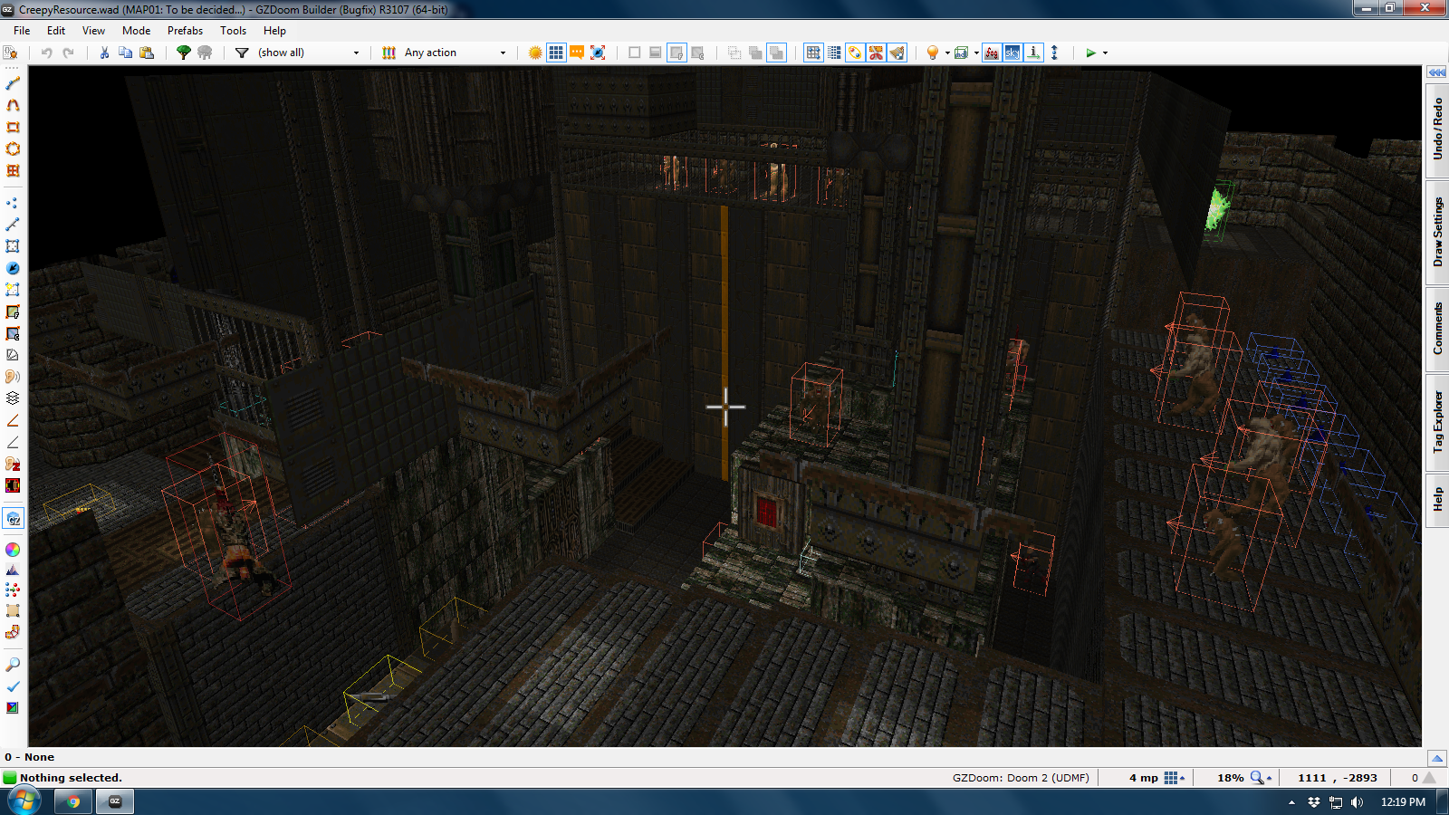This screenshot has height=815, width=1449.
Task: Switch to Sectors mode in the left toolbar
Action: click(x=13, y=246)
